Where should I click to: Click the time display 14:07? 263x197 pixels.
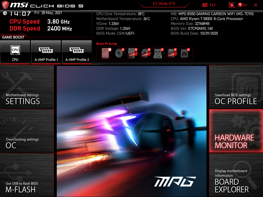tap(20, 13)
